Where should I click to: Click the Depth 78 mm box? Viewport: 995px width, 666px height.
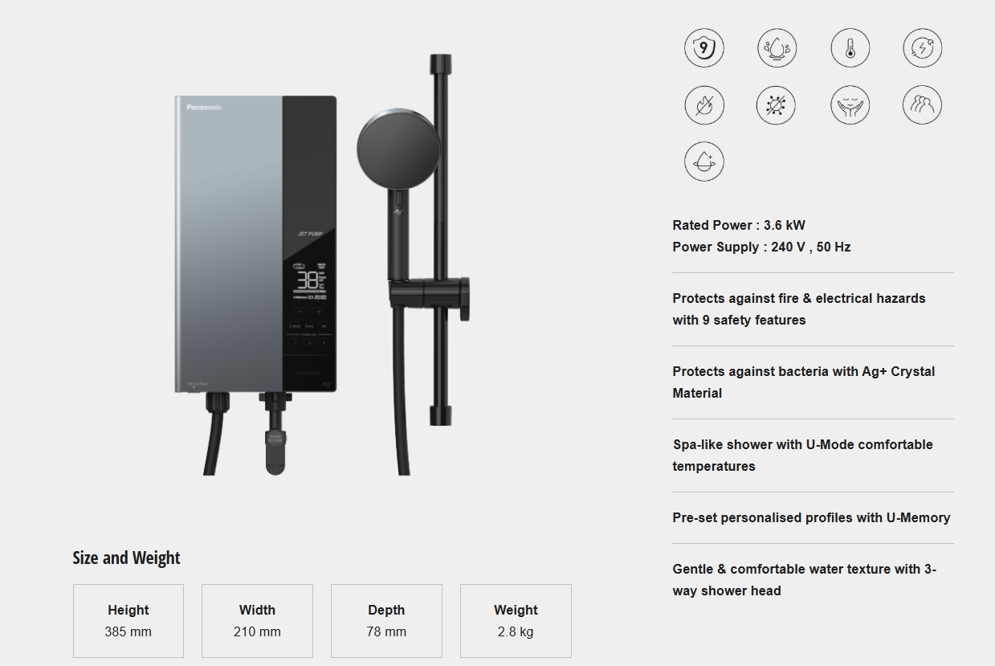click(386, 621)
